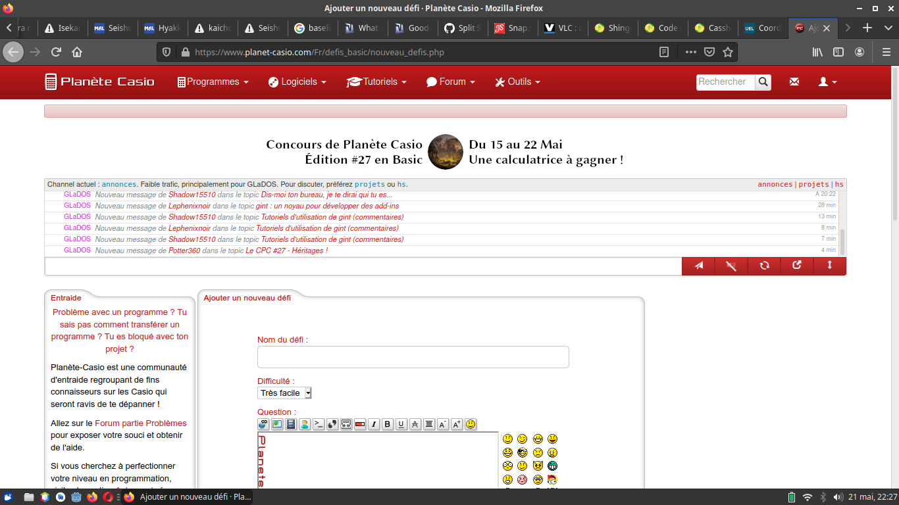Refresh the chat with the circular arrows button
The height and width of the screenshot is (505, 899).
(x=764, y=266)
